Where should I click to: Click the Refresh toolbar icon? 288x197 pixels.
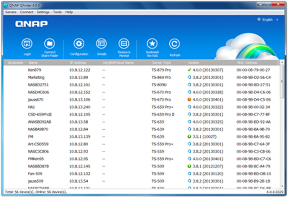point(175,44)
